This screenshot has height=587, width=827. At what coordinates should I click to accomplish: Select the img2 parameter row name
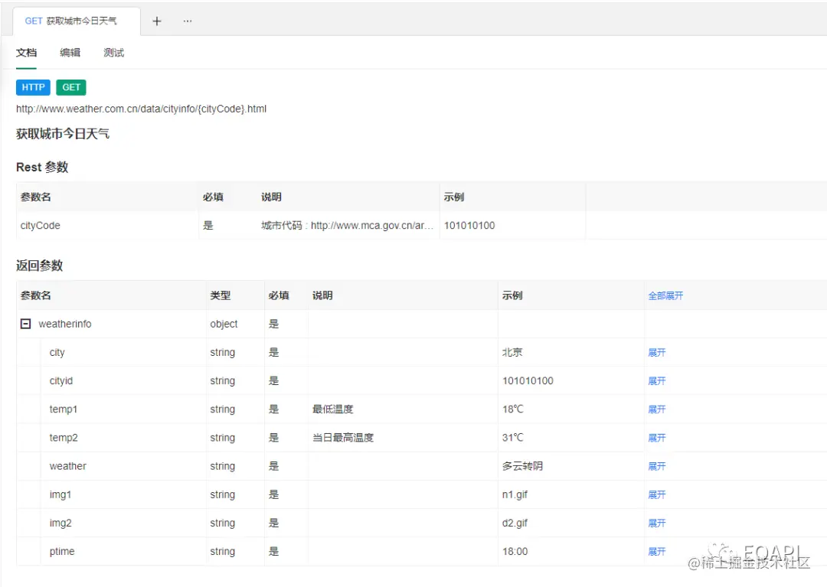(x=60, y=523)
